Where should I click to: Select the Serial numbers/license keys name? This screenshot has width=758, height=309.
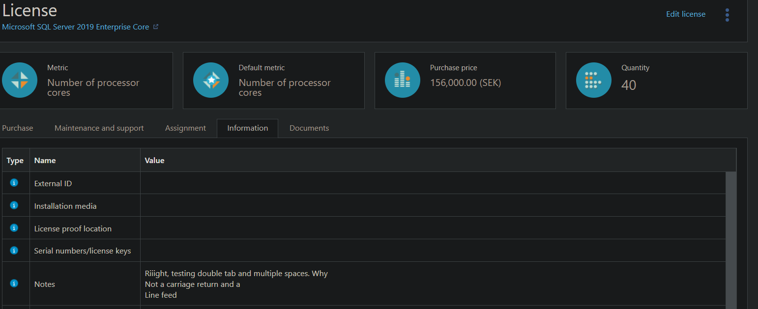(x=83, y=251)
